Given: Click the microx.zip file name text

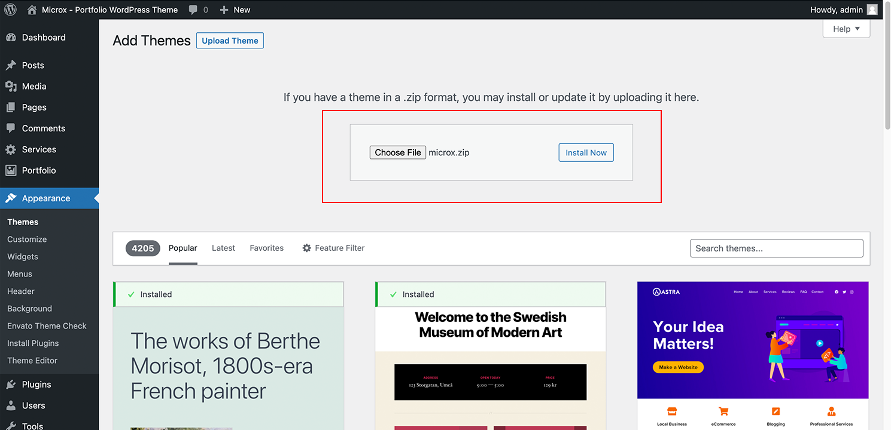Looking at the screenshot, I should 449,152.
